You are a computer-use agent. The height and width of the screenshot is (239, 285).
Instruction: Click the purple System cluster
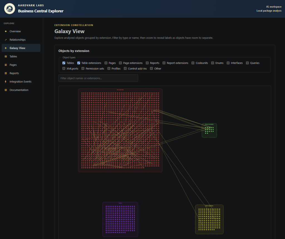(x=120, y=219)
